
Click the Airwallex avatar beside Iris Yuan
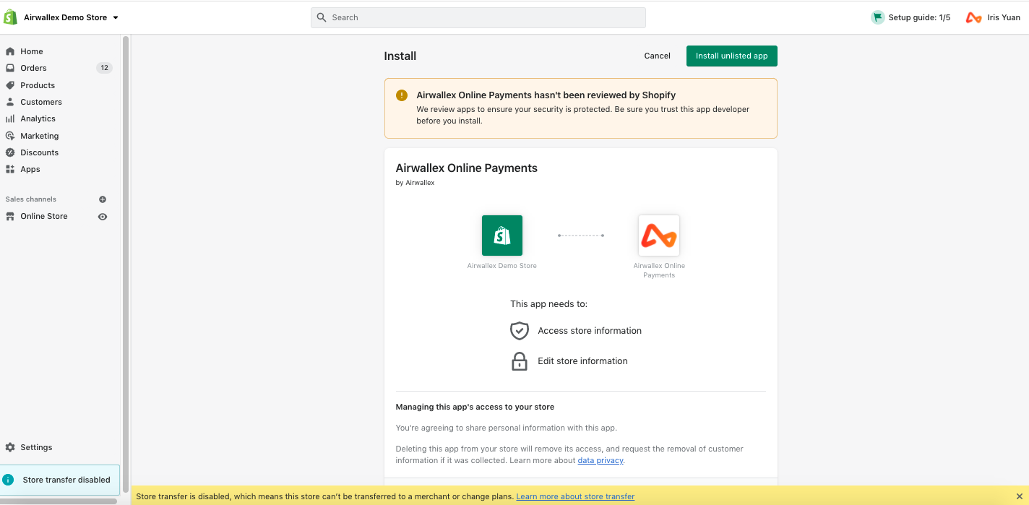pyautogui.click(x=973, y=17)
